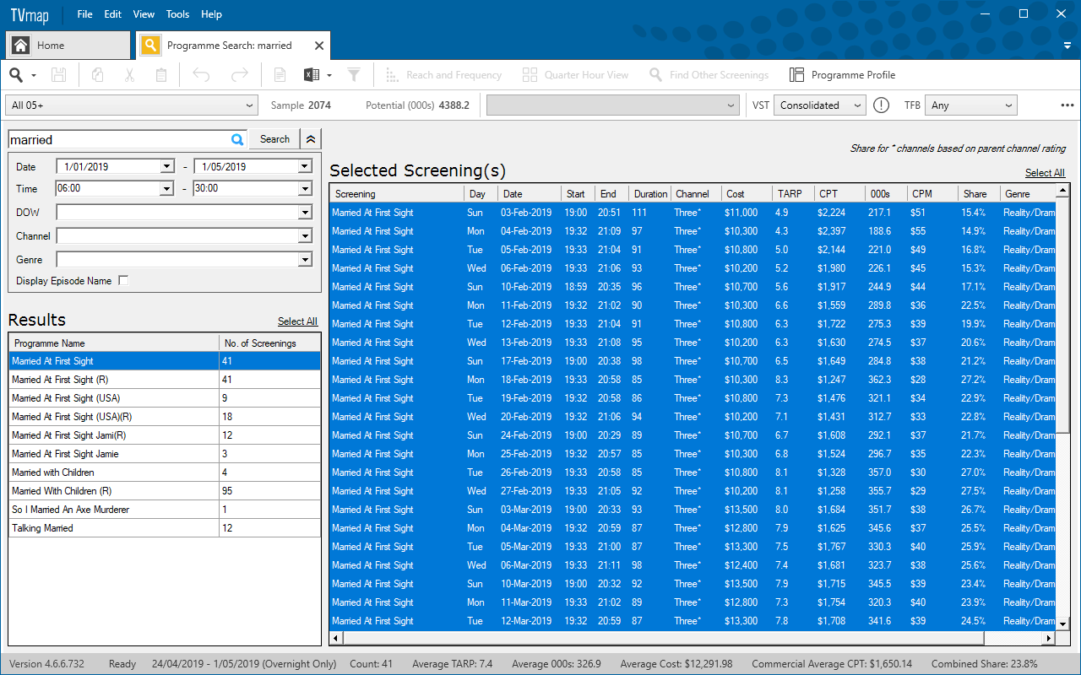
Task: Open the search tool dropdown arrow
Action: pyautogui.click(x=34, y=75)
